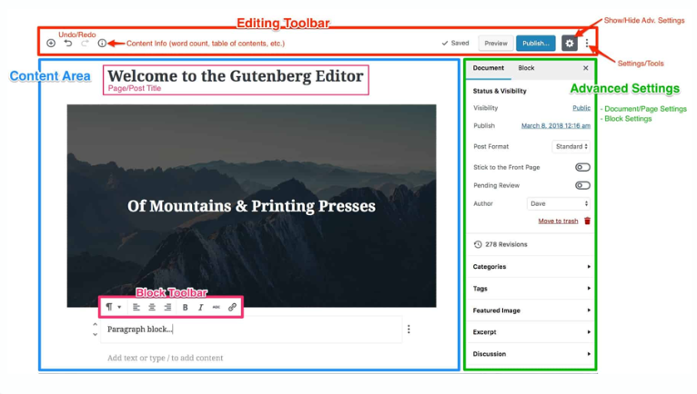This screenshot has width=697, height=394.
Task: Open paragraph block options dots menu
Action: (x=409, y=330)
